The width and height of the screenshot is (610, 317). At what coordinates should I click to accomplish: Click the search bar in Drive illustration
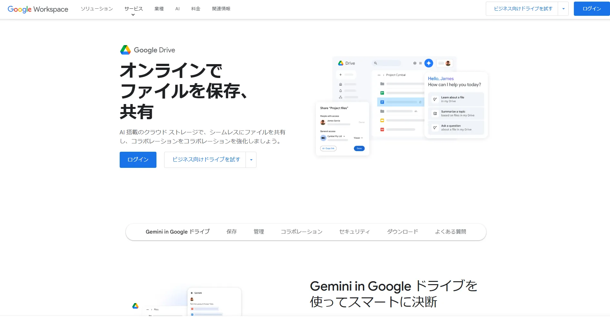pos(386,63)
